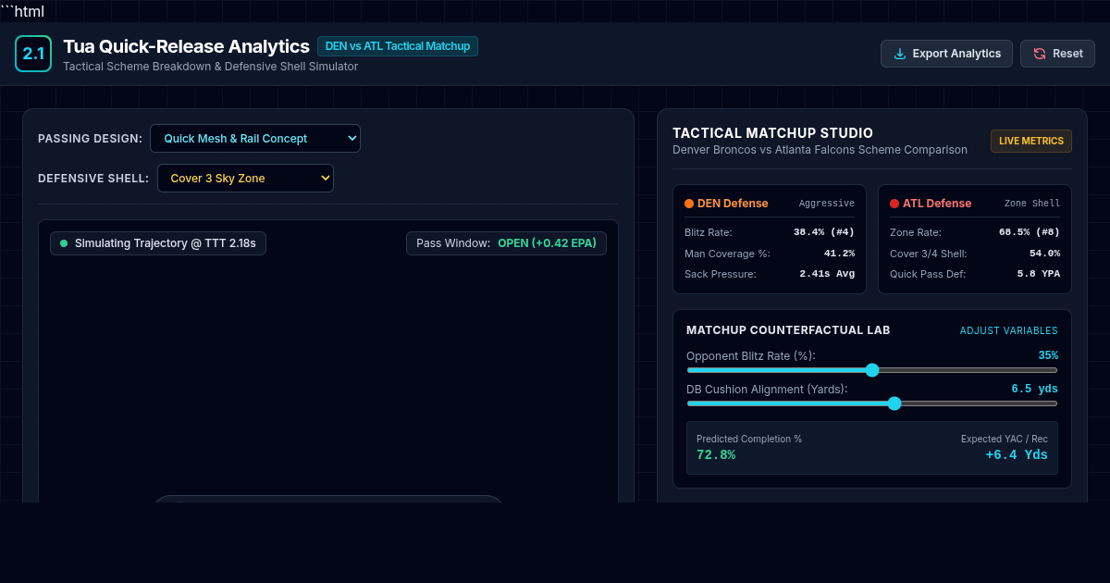Click the Cover 3/4 Shell 54.0% value
1110x583 pixels.
click(x=1044, y=254)
